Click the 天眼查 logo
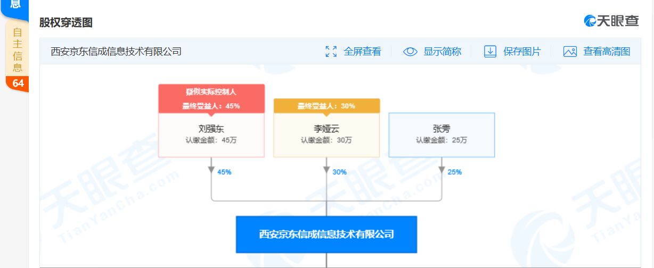This screenshot has height=268, width=654. pyautogui.click(x=611, y=21)
